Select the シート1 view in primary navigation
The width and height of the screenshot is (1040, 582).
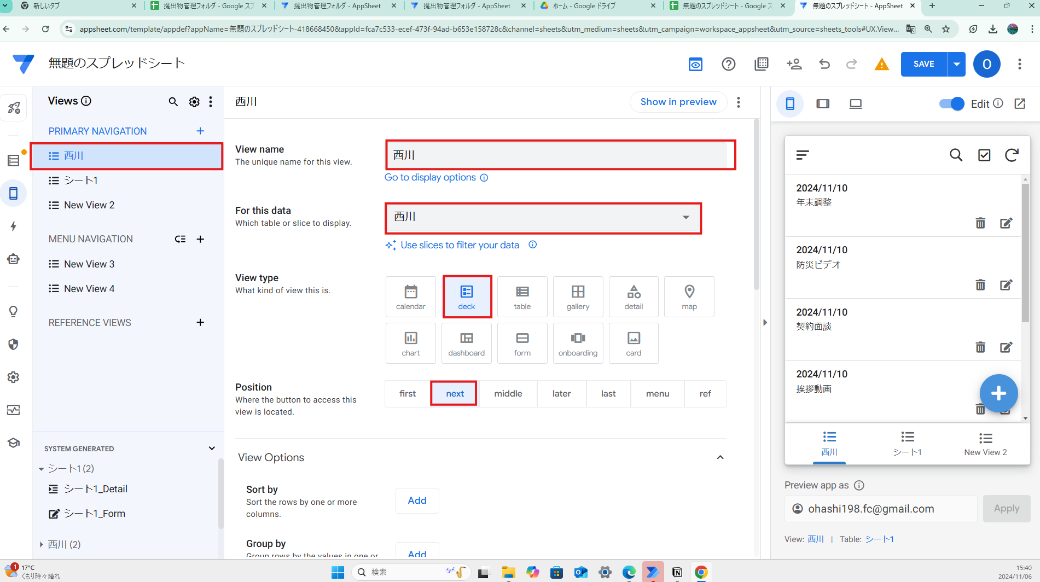point(127,181)
